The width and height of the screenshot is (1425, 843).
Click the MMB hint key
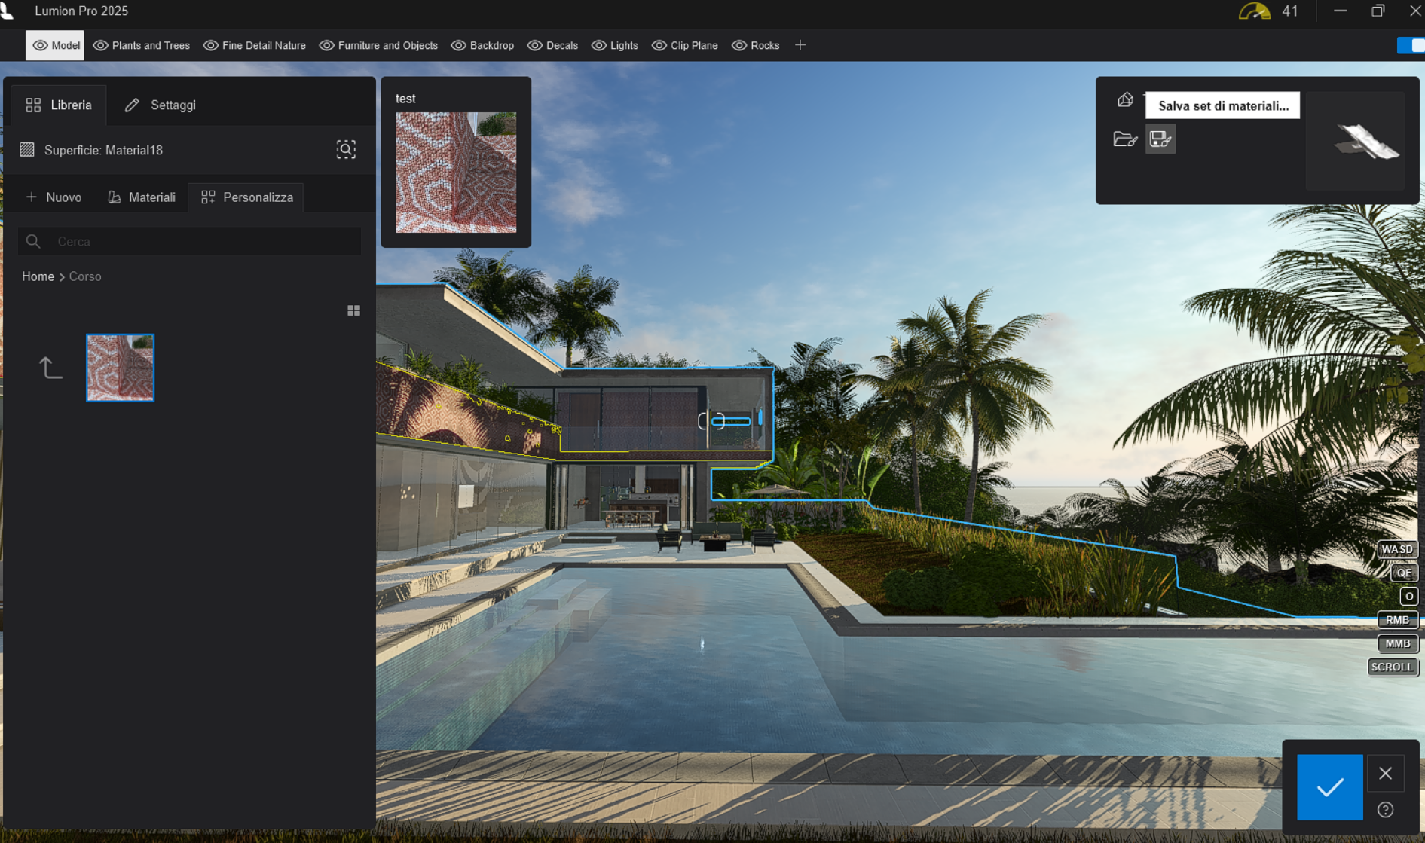pos(1397,643)
